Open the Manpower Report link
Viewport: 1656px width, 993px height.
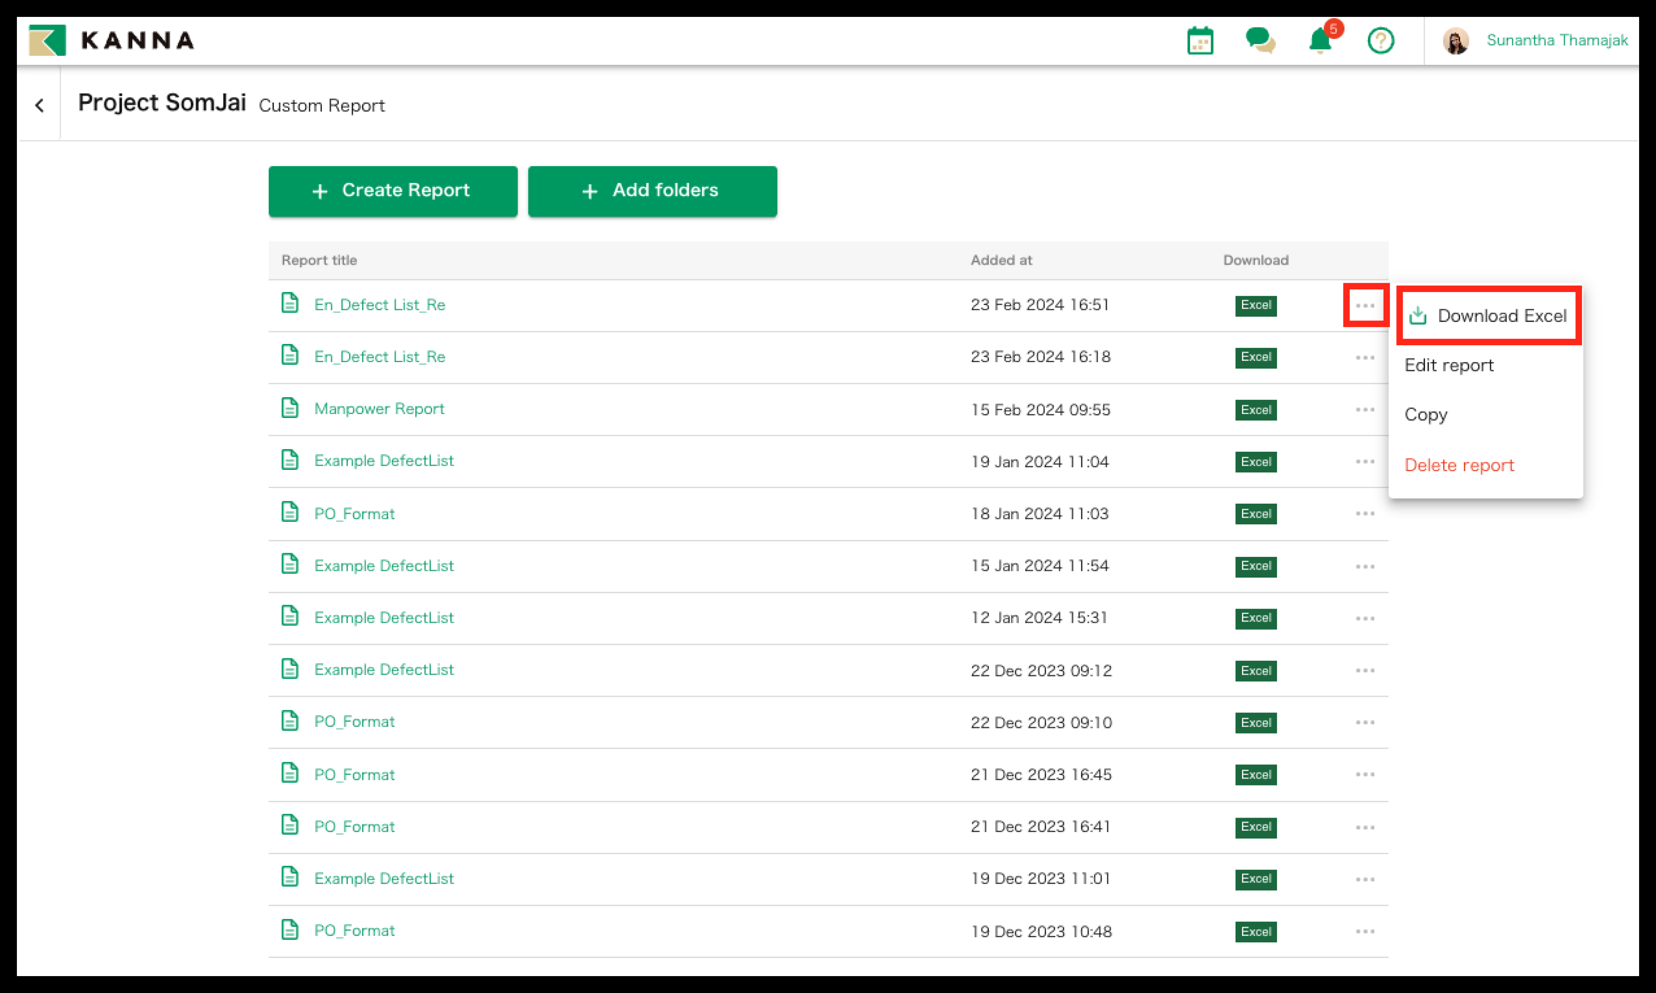click(379, 409)
